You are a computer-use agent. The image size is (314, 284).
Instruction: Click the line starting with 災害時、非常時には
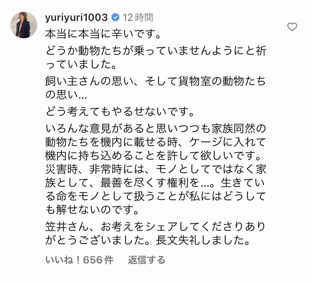(156, 169)
